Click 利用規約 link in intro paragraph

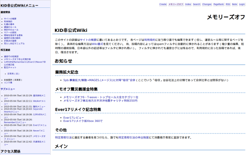pyautogui.click(x=150, y=40)
